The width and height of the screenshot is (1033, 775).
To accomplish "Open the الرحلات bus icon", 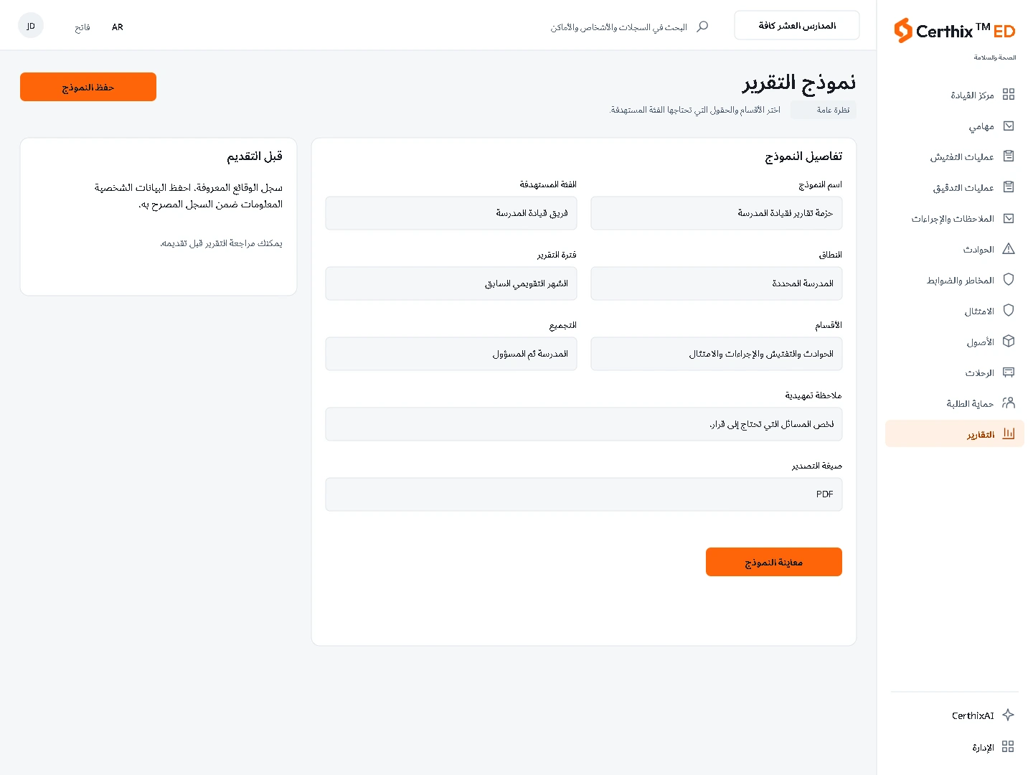I will click(1008, 372).
